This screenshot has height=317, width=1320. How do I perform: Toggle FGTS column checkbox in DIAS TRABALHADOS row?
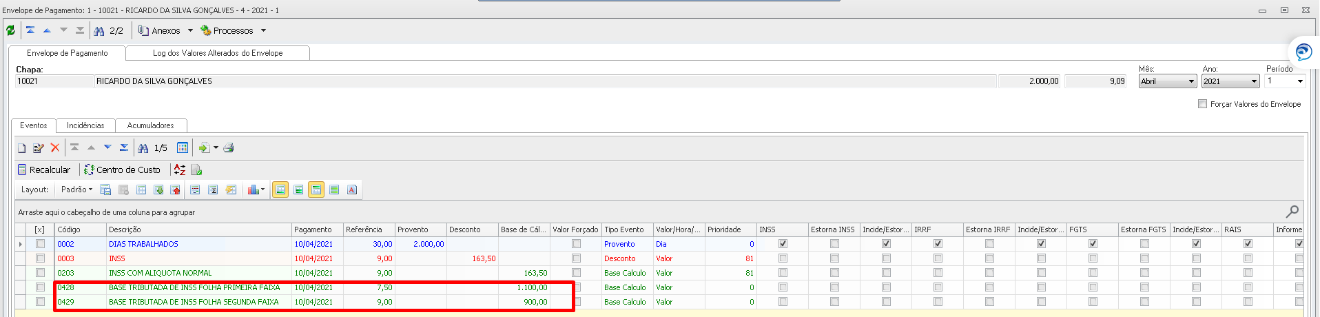coord(1093,244)
